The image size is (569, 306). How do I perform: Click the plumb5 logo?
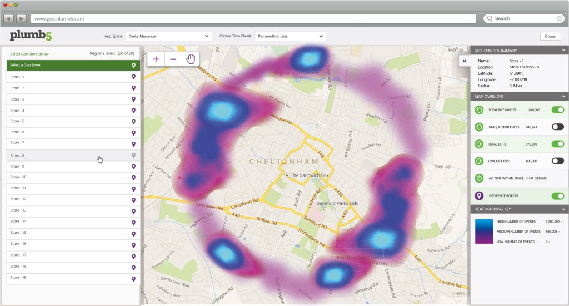[31, 35]
